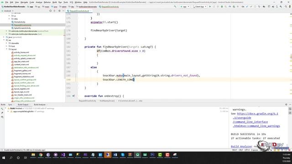Open the Client App device dropdown

199,6
